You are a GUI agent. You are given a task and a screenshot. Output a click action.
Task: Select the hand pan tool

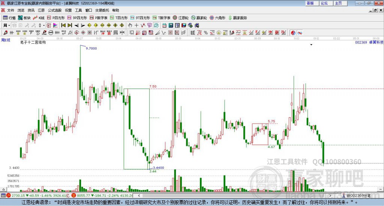click(x=130, y=25)
